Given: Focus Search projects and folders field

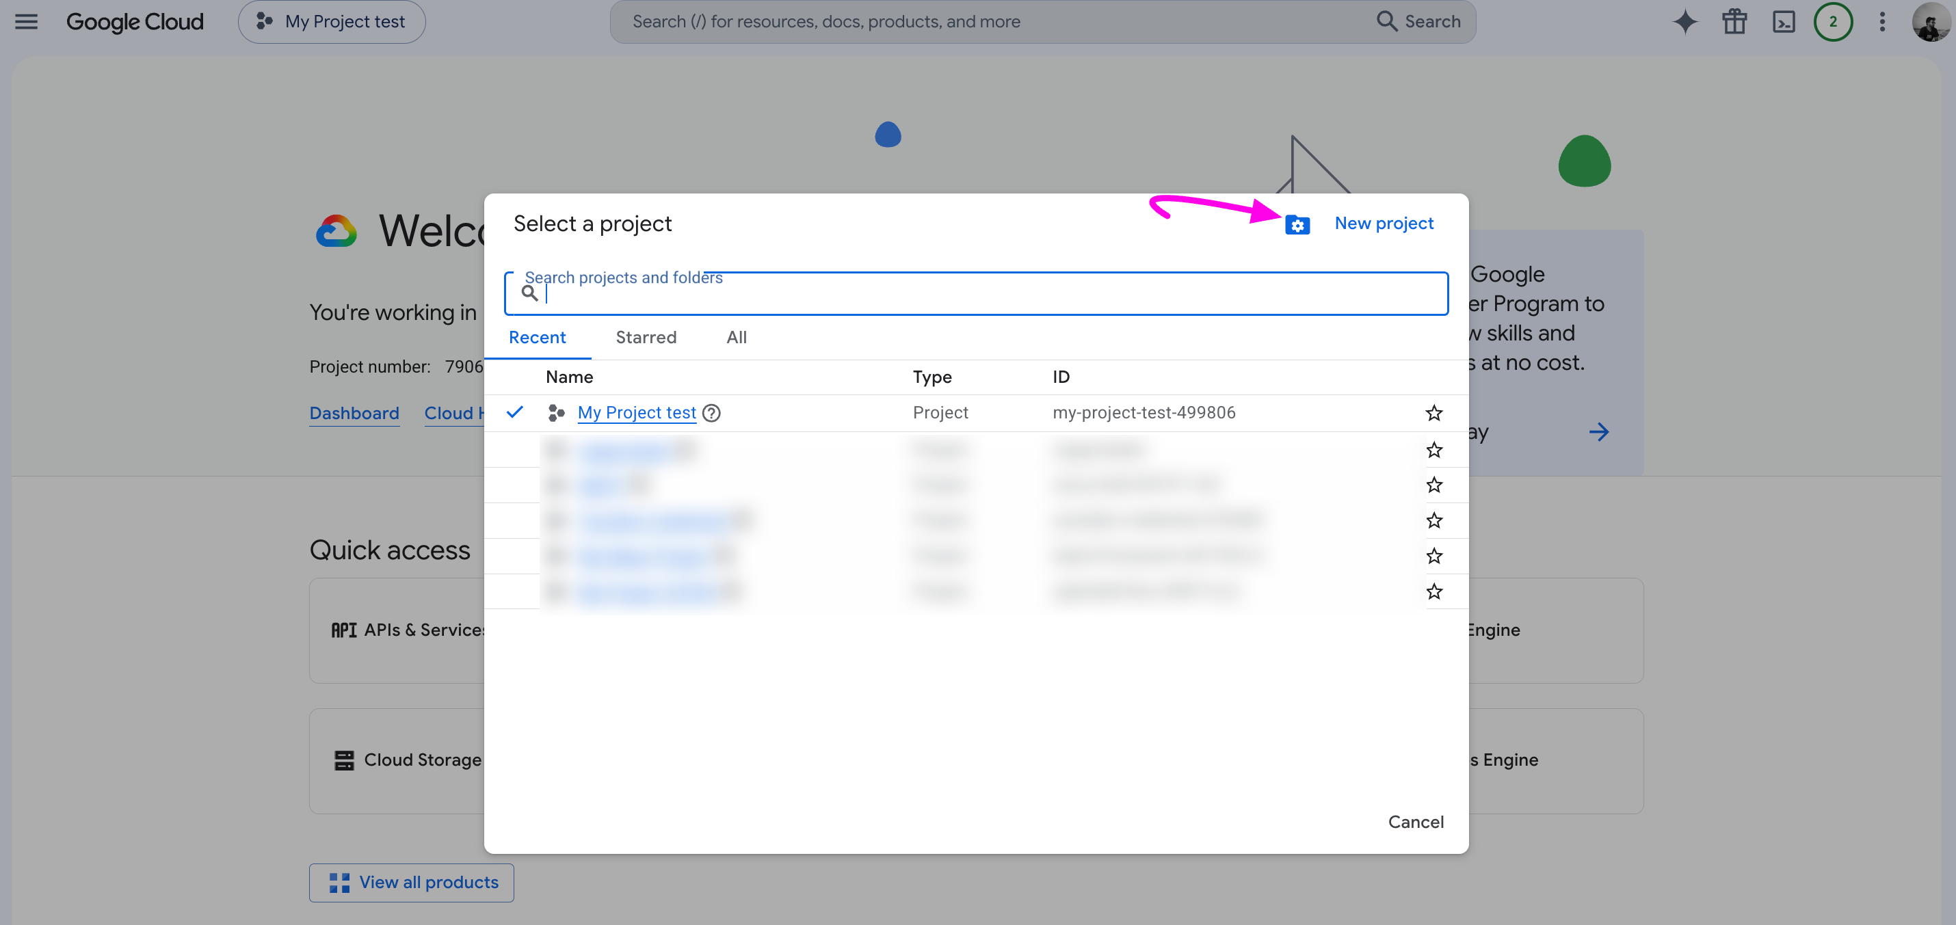Looking at the screenshot, I should (976, 293).
